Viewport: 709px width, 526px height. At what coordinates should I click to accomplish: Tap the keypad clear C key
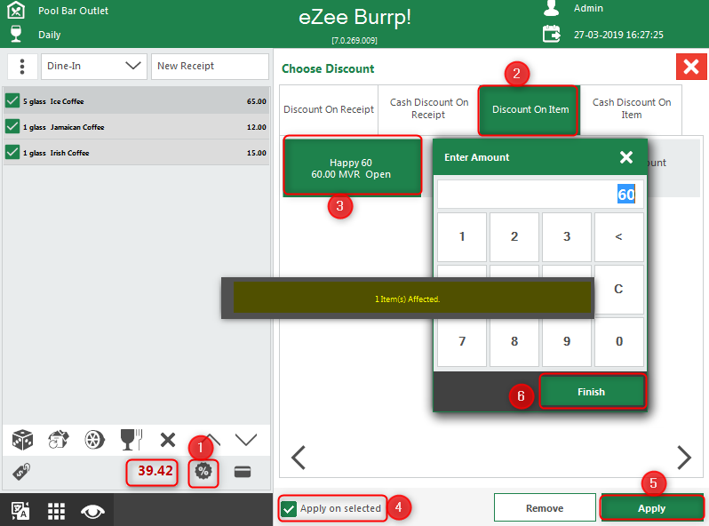click(619, 290)
